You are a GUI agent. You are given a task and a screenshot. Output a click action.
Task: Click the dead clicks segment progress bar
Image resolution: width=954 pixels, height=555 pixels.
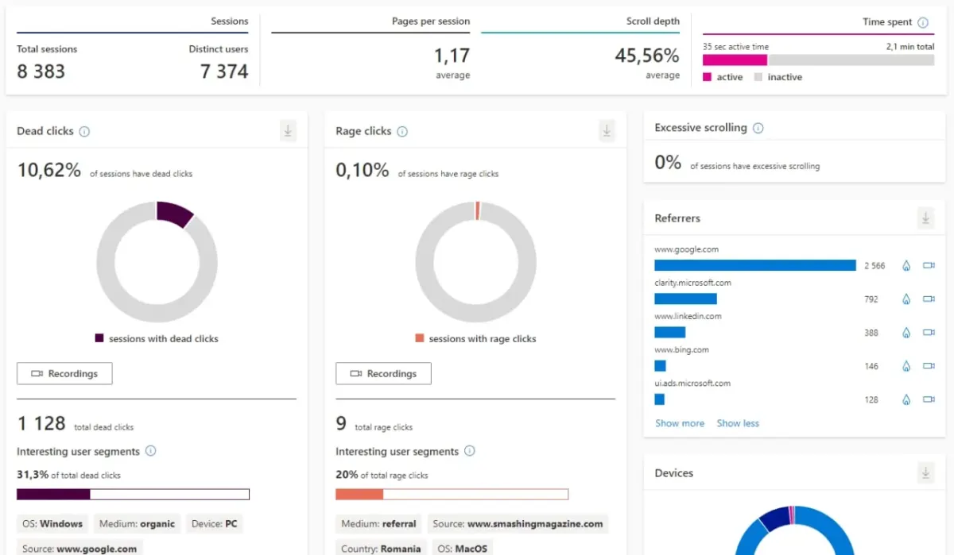pyautogui.click(x=133, y=494)
